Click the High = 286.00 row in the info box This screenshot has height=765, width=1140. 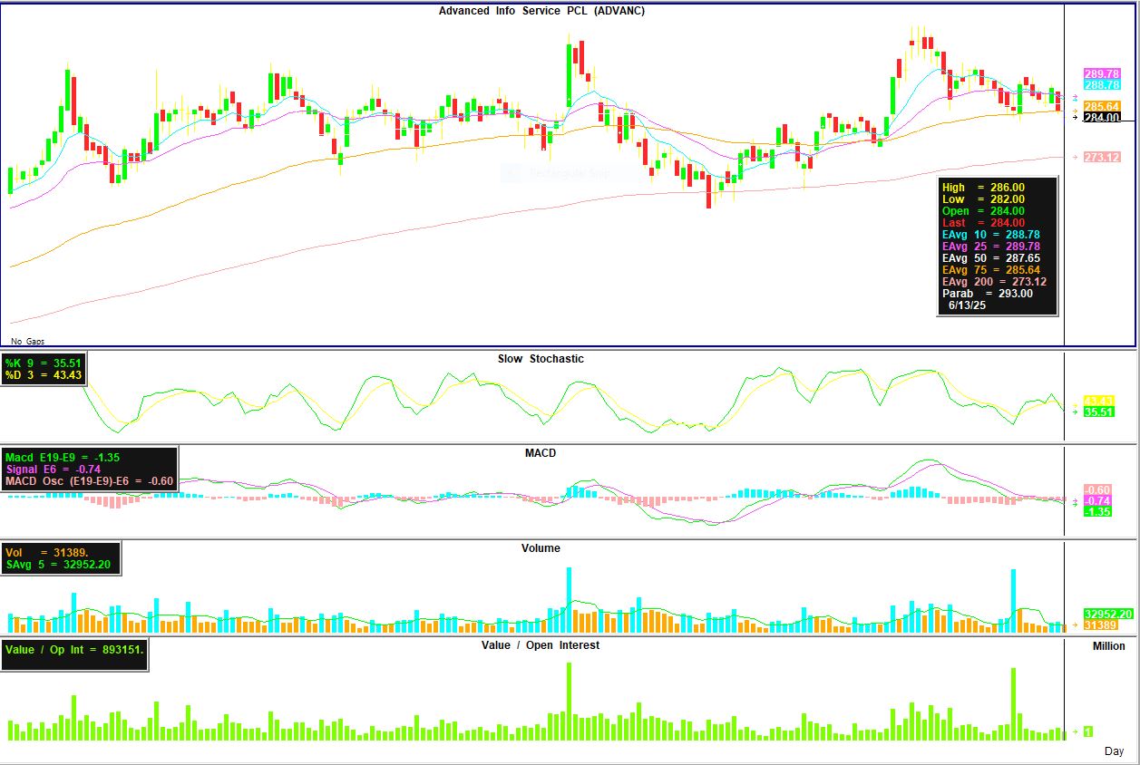point(983,188)
